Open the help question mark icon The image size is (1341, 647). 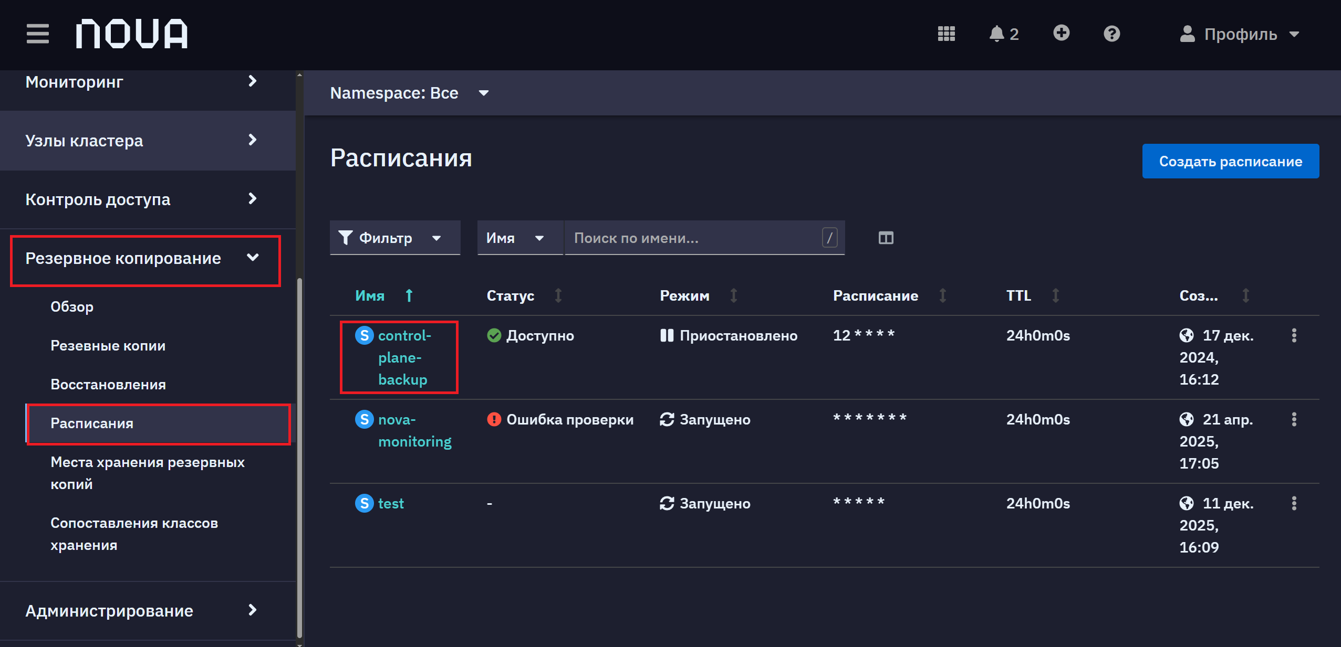click(x=1111, y=34)
